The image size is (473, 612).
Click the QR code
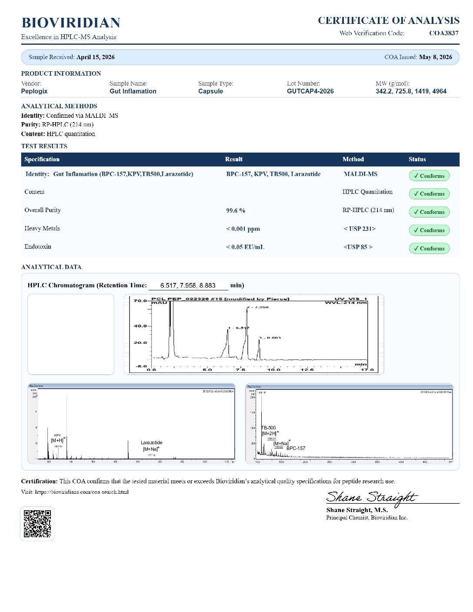click(37, 524)
